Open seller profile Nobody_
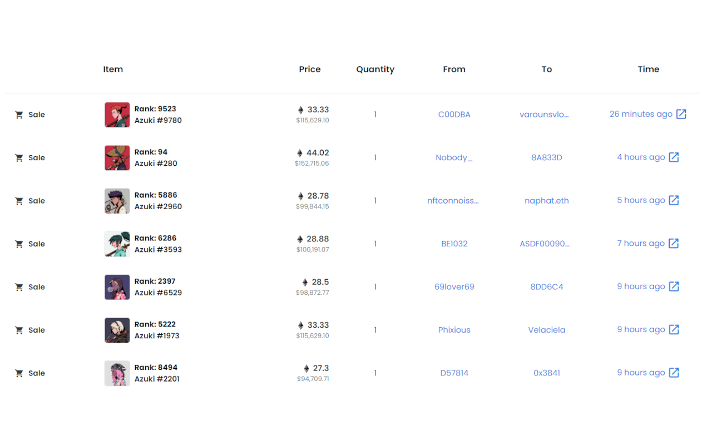Viewport: 712px width, 445px height. (454, 157)
